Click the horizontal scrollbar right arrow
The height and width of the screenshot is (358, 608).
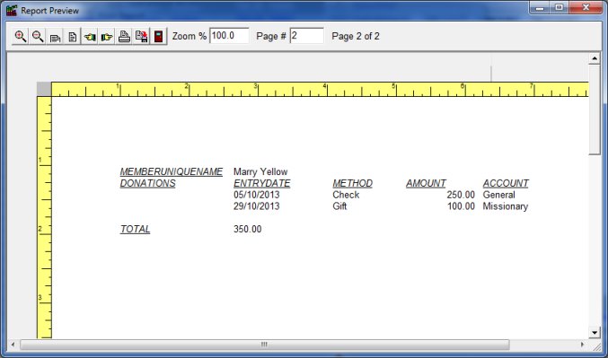pyautogui.click(x=582, y=345)
